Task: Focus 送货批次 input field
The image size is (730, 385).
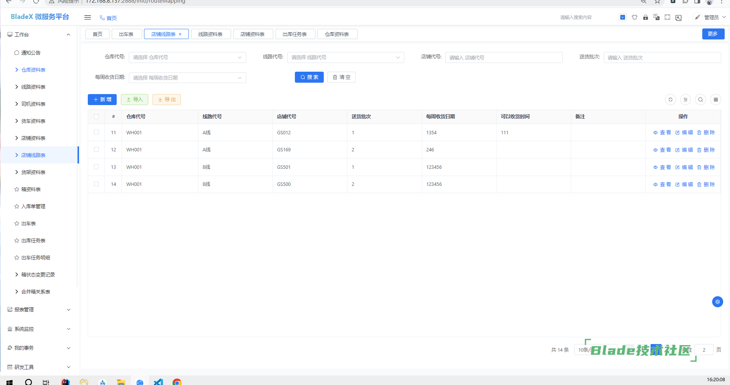Action: click(x=662, y=57)
